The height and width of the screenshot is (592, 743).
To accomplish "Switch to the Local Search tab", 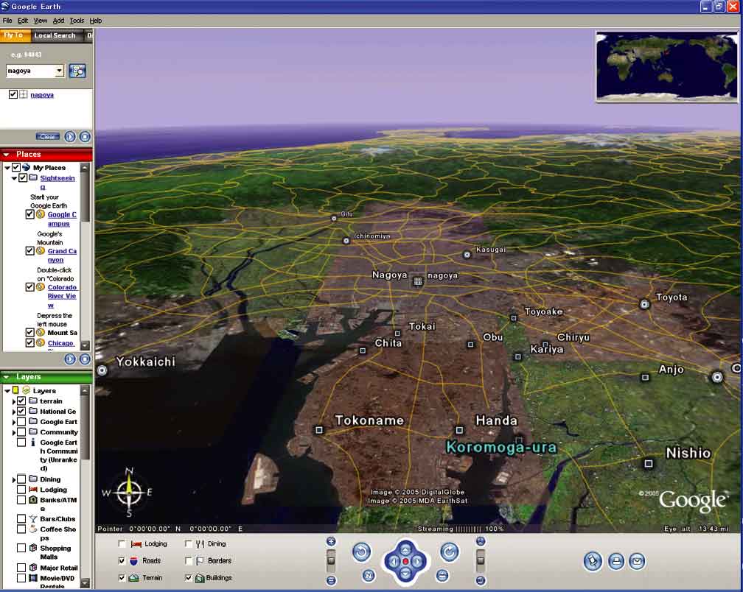I will tap(55, 35).
